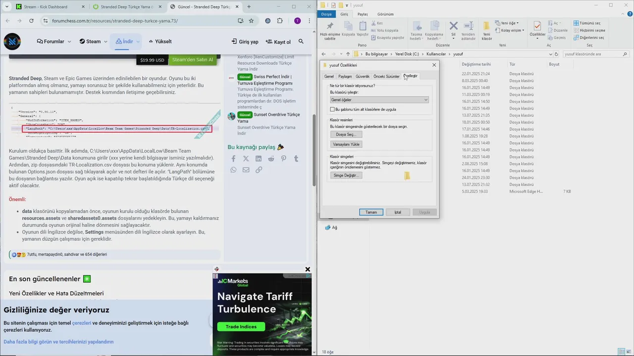Screen dimensions: 634x356
Task: Click the Hızlı erişime sabitle pin icon
Action: point(330,26)
